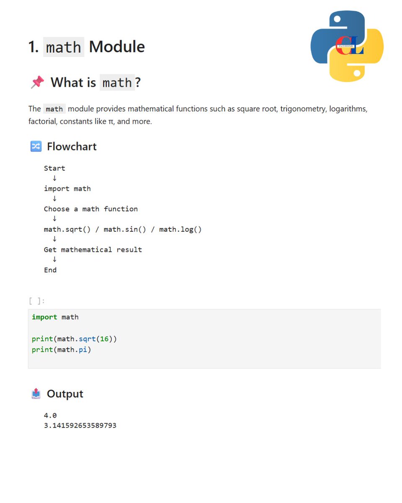Image resolution: width=402 pixels, height=503 pixels.
Task: Click the "math.sqrt() / math.sin() / math.log()" line
Action: pos(123,229)
